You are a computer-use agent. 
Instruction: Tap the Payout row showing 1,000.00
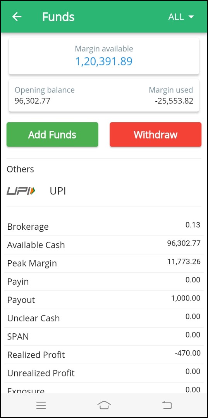click(104, 300)
